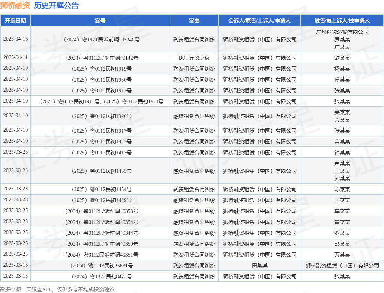Select case number 粤0112民诉前调40344号
Screen dimensions: 384x293
[x=102, y=233]
